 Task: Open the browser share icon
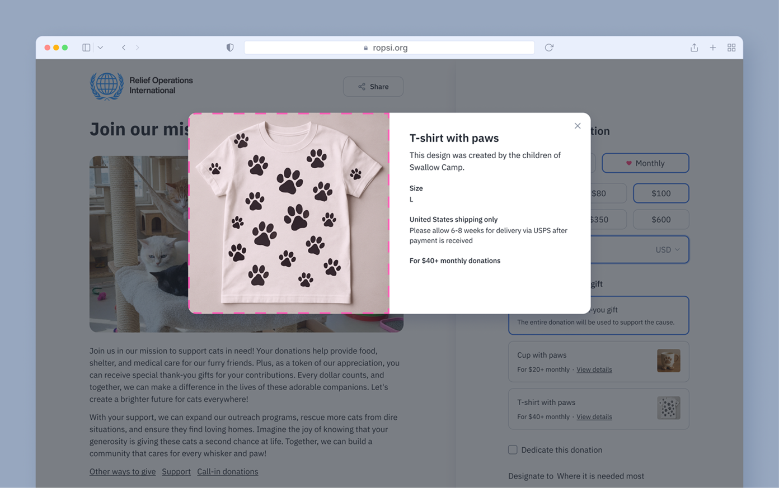694,48
